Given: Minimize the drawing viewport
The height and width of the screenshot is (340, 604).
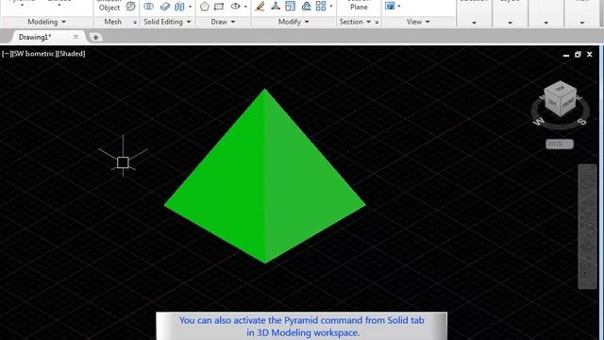Looking at the screenshot, I should tap(566, 55).
